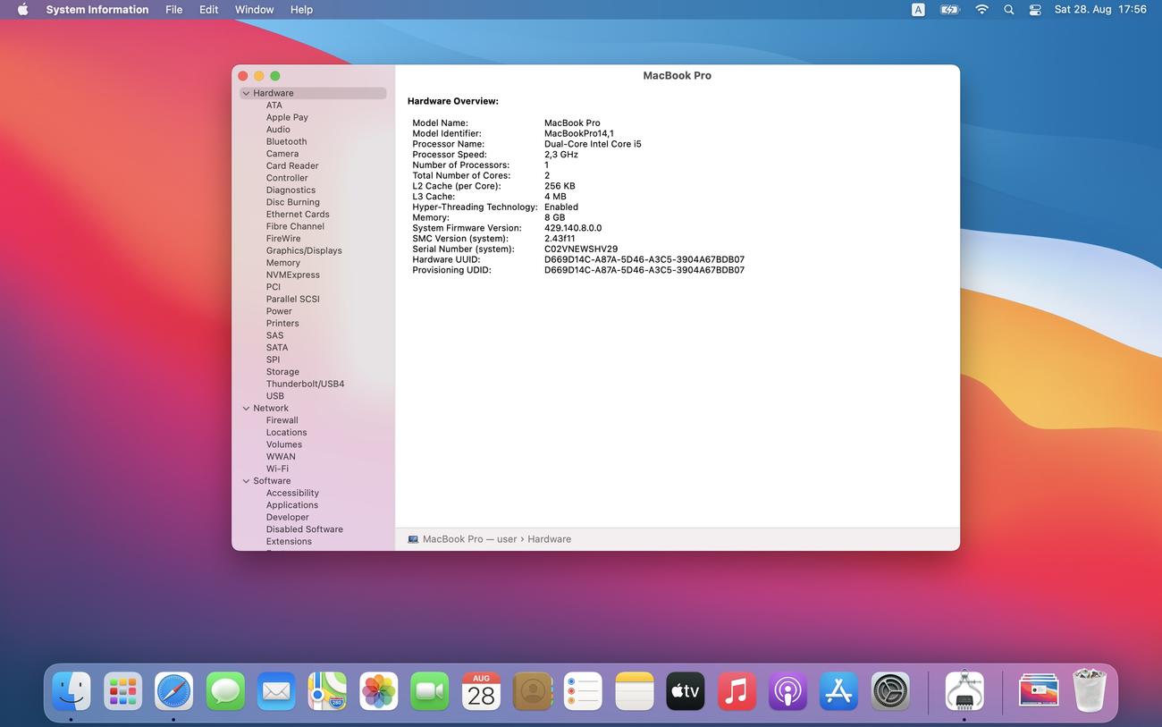This screenshot has height=727, width=1162.
Task: Open Spotlight search icon
Action: (x=1009, y=10)
